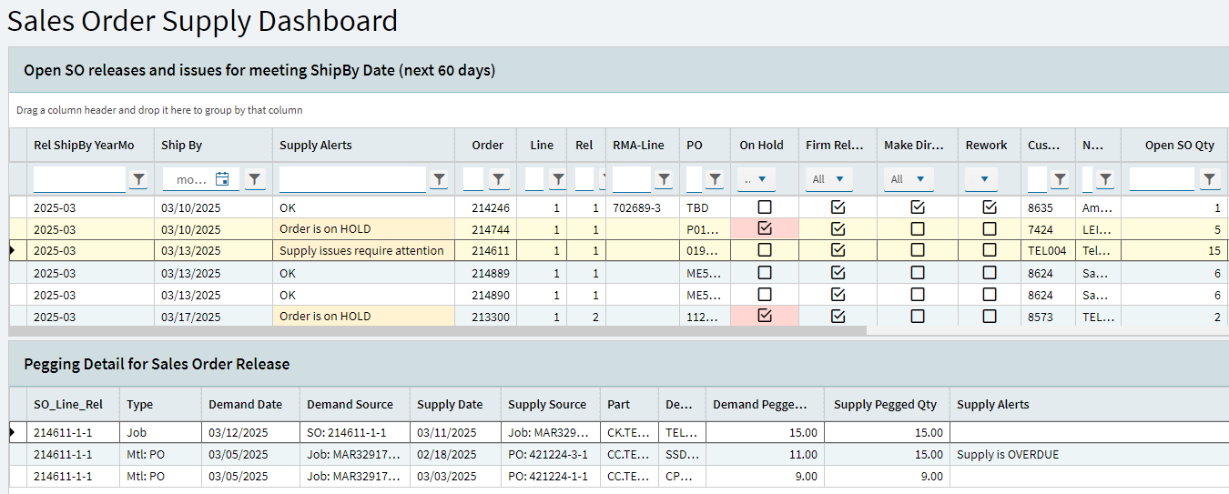This screenshot has width=1229, height=494.
Task: Click 'Supply issues require attention' alert cell
Action: click(x=361, y=250)
